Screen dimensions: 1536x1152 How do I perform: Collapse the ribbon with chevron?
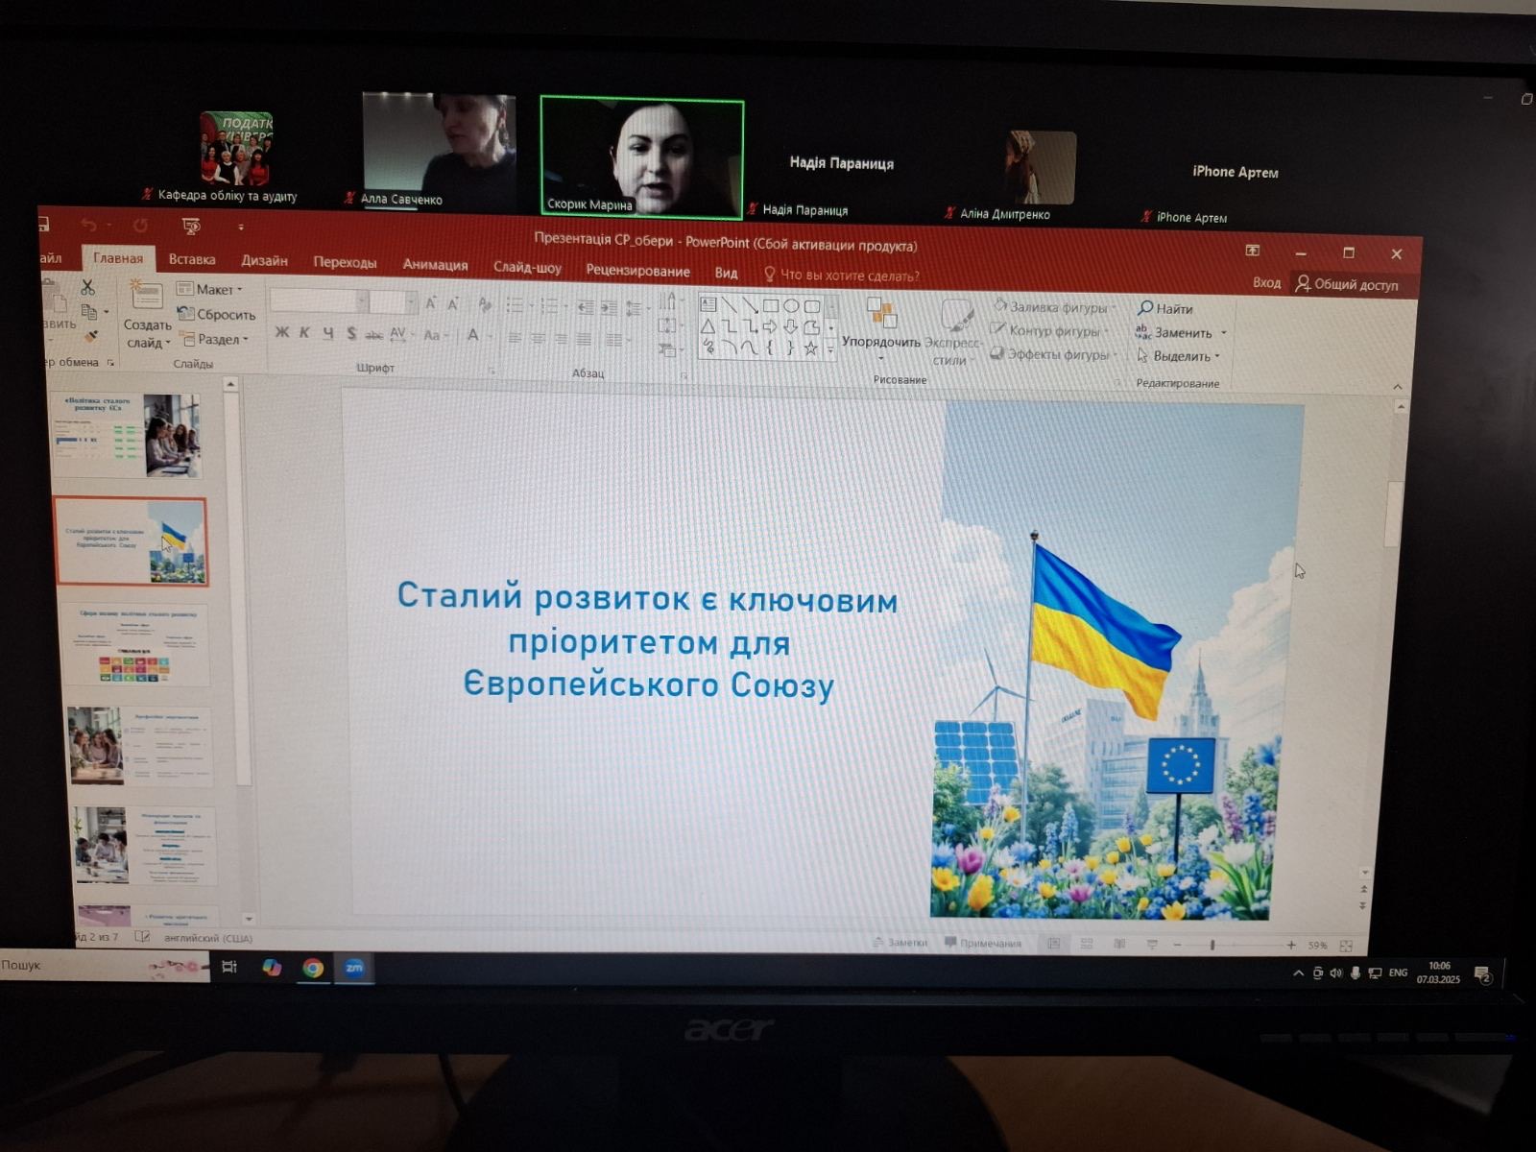pyautogui.click(x=1398, y=386)
